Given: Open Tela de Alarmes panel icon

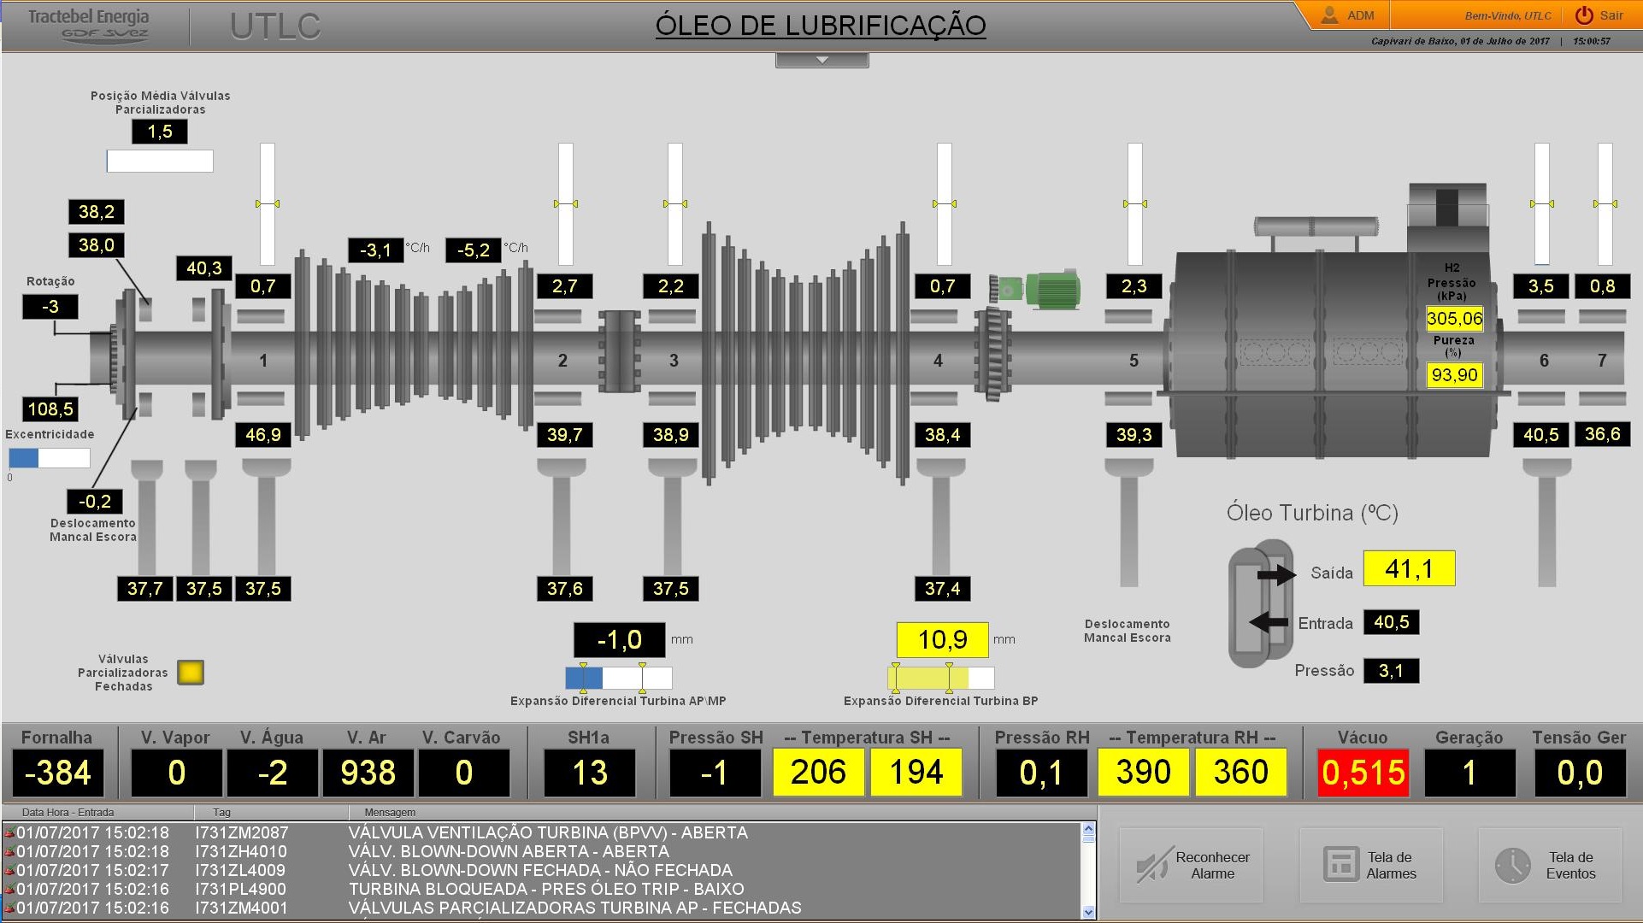Looking at the screenshot, I should coord(1340,864).
